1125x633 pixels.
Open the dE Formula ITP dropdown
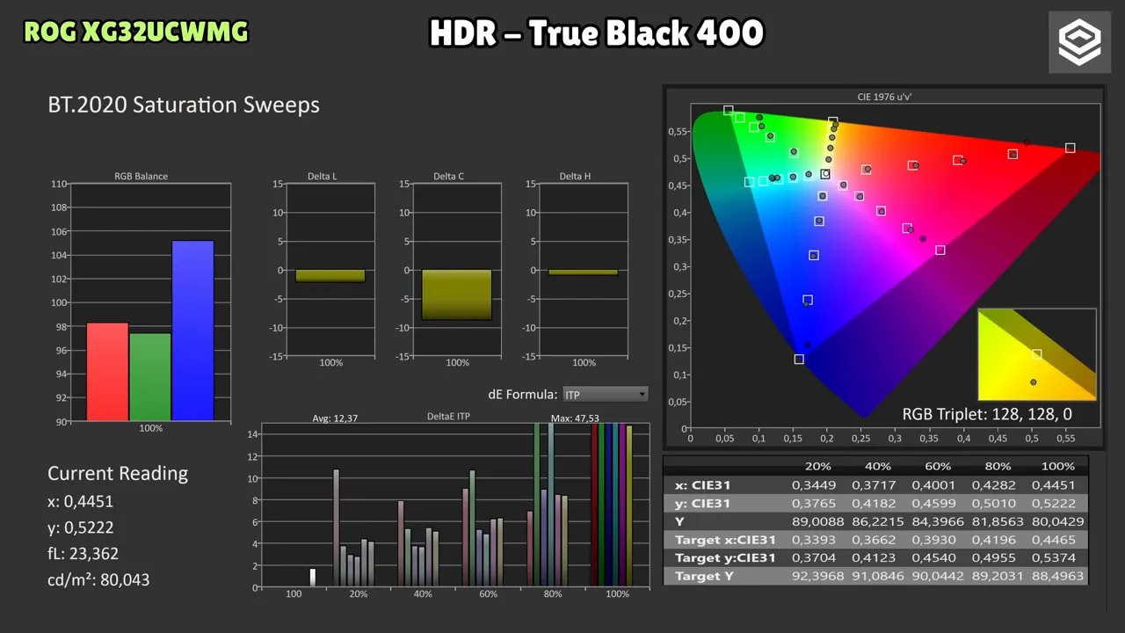606,395
